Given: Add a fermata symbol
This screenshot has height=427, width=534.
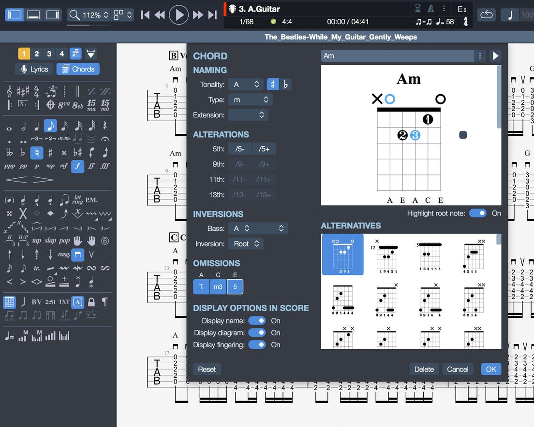Looking at the screenshot, I should [x=105, y=139].
